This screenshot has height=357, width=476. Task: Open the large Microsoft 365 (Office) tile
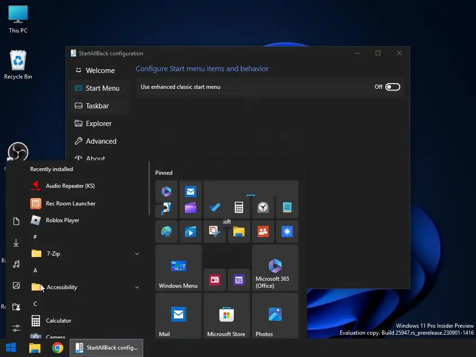tap(275, 268)
